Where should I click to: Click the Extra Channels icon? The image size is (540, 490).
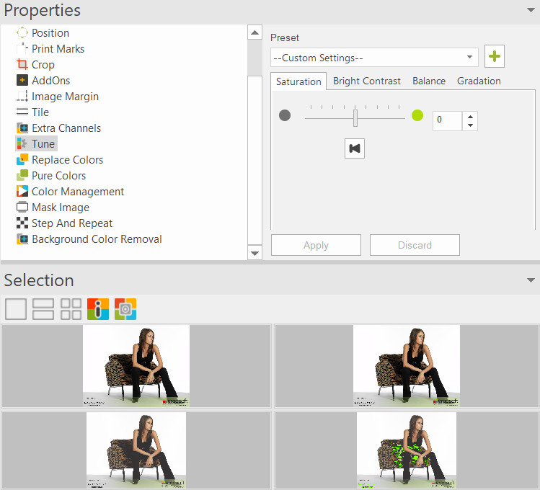click(x=22, y=128)
